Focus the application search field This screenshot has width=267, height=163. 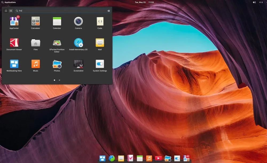coord(63,11)
